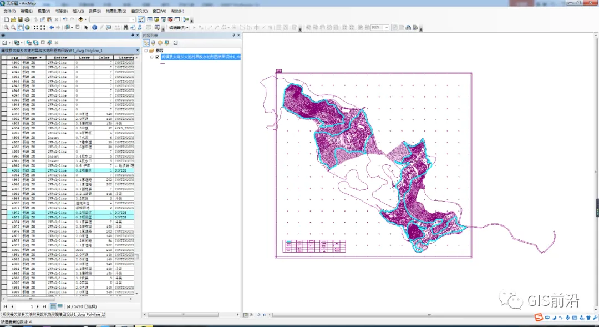Viewport: 599px width, 327px height.
Task: Show all records in the table
Action: pyautogui.click(x=53, y=306)
